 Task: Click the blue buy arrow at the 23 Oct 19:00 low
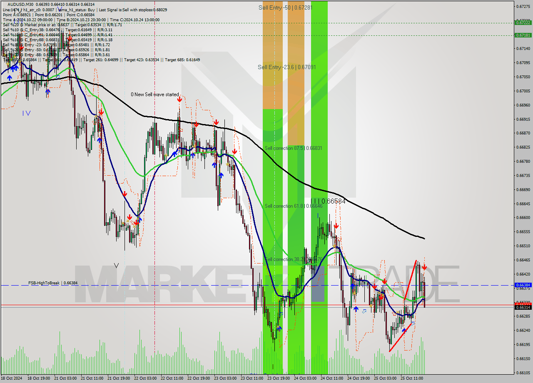(x=279, y=329)
